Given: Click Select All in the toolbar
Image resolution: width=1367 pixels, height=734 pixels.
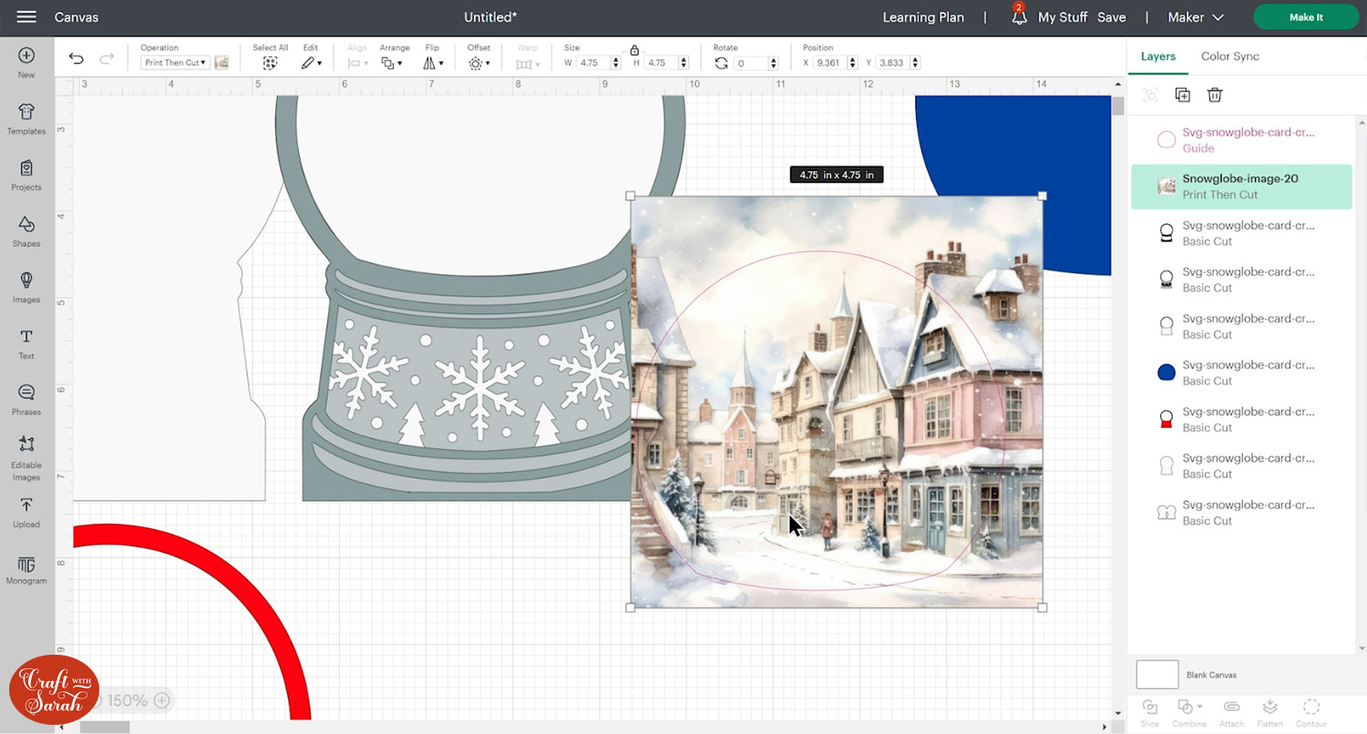Looking at the screenshot, I should (270, 62).
